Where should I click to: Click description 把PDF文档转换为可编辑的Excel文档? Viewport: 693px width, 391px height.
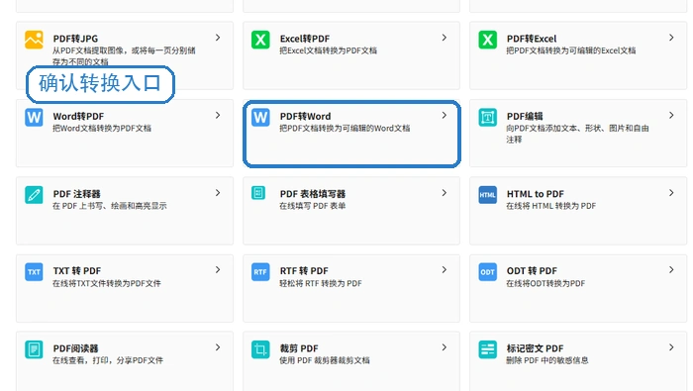[571, 50]
